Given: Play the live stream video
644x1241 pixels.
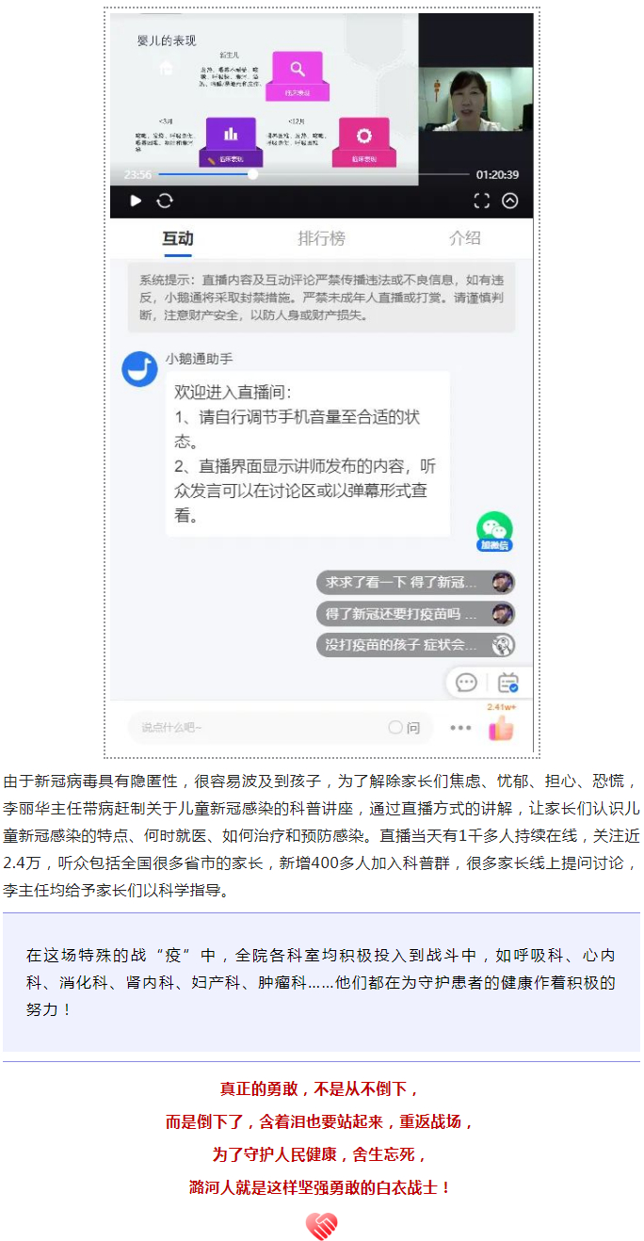Looking at the screenshot, I should [136, 201].
